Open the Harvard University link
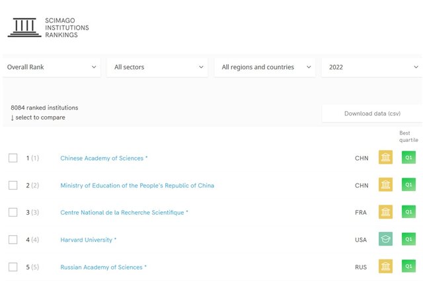This screenshot has height=282, width=423. [88, 240]
